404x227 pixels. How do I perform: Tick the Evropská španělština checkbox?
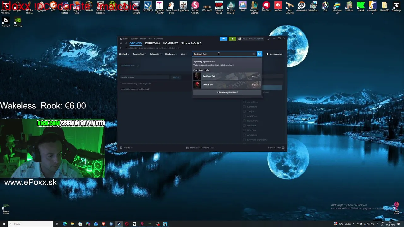(244, 140)
